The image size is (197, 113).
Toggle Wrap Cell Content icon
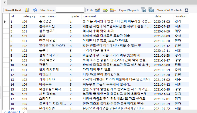[x=186, y=10]
